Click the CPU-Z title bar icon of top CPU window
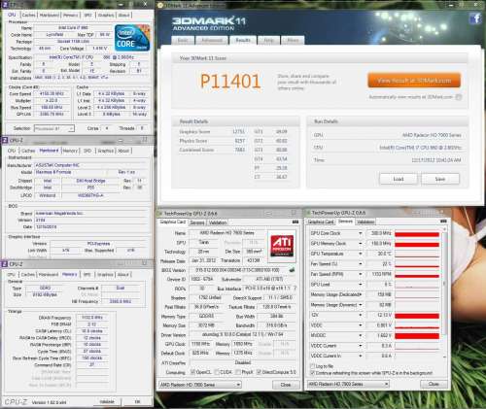Image resolution: width=486 pixels, height=409 pixels. [x=5, y=4]
